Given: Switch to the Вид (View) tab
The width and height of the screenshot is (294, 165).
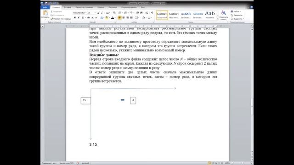Looking at the screenshot, I should pos(143,7).
